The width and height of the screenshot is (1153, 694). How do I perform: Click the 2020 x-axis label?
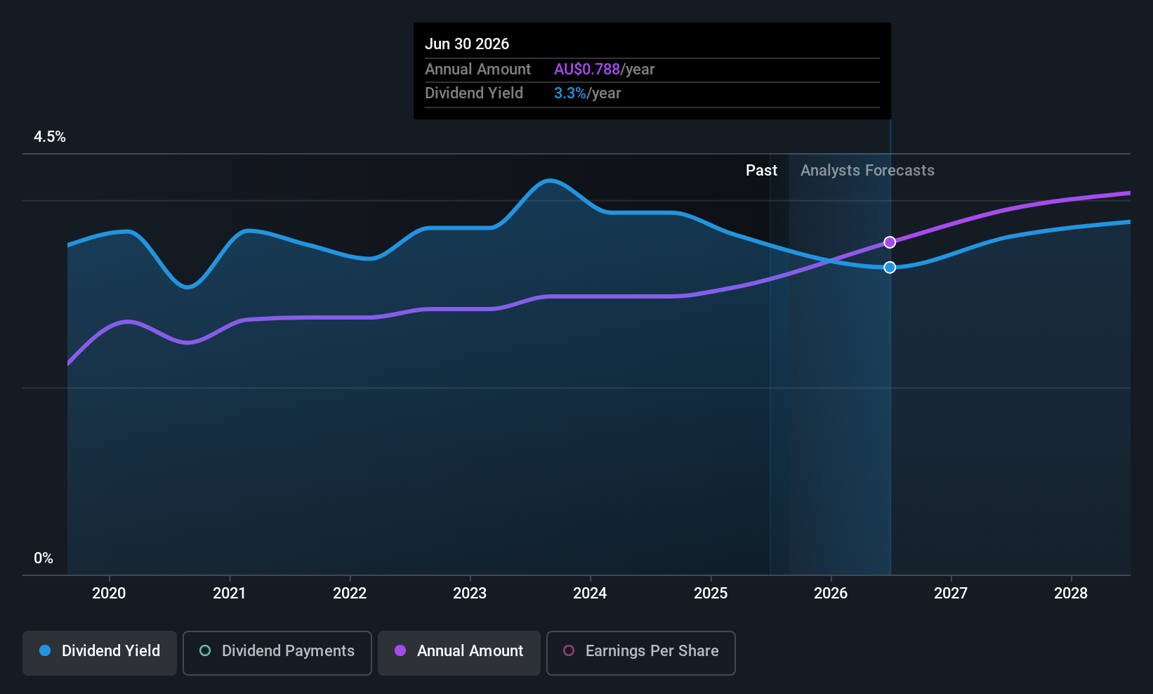[109, 594]
